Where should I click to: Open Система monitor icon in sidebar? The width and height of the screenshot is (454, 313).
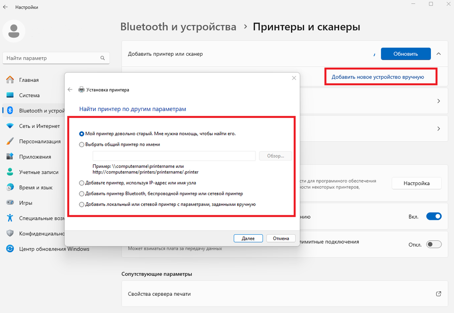[x=10, y=95]
